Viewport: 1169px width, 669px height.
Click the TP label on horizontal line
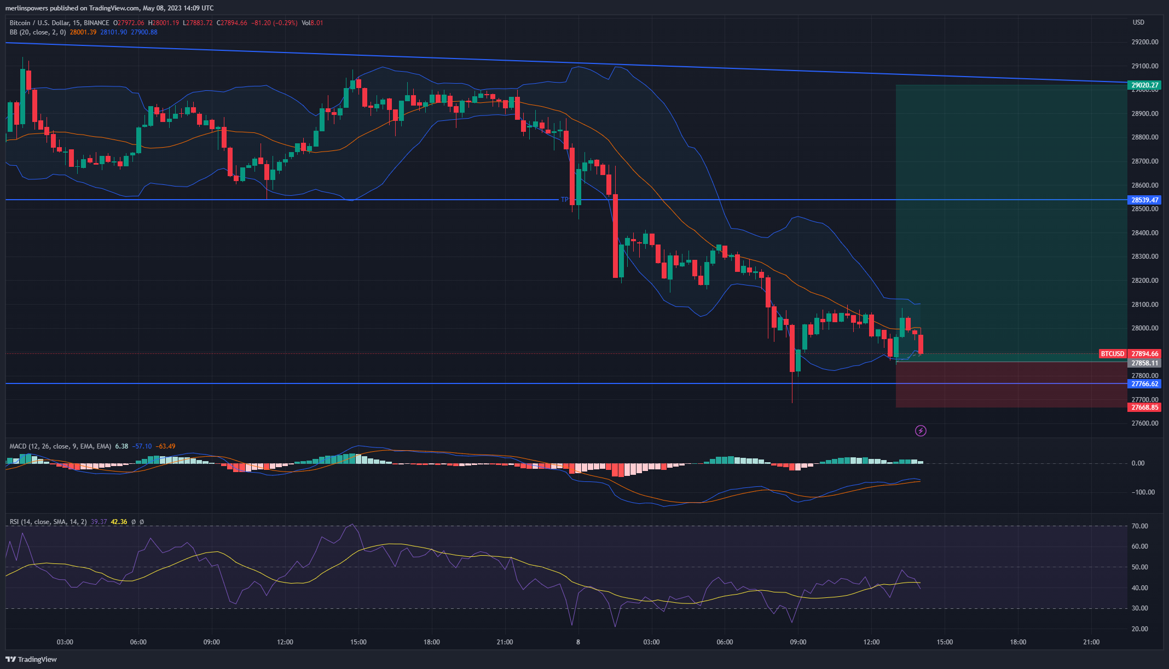click(x=564, y=200)
